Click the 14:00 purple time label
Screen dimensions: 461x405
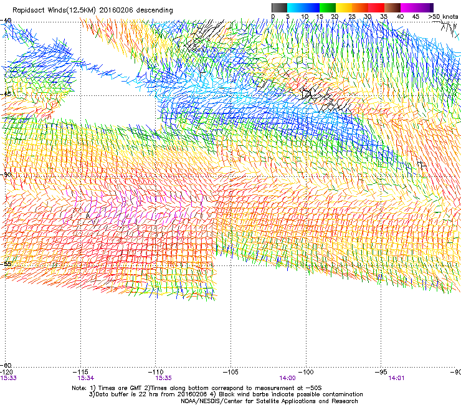pyautogui.click(x=288, y=378)
